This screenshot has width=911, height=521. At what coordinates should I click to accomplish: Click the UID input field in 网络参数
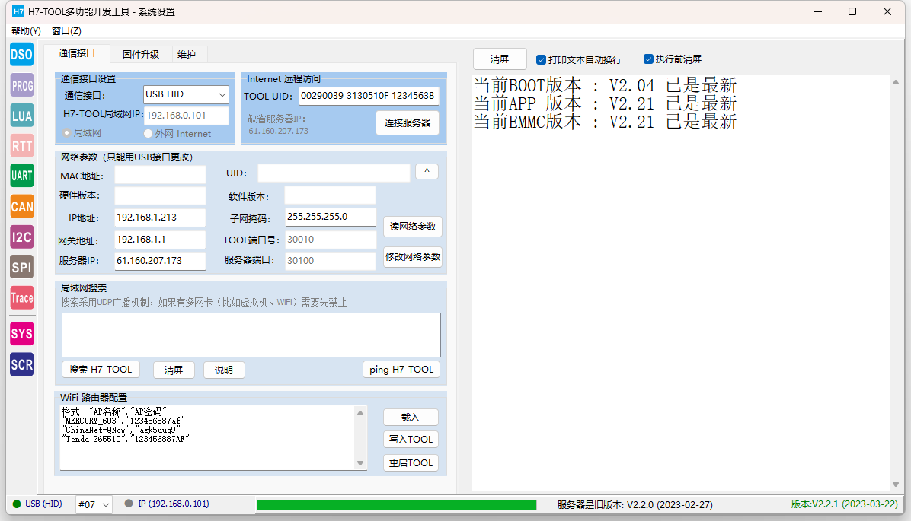point(334,173)
